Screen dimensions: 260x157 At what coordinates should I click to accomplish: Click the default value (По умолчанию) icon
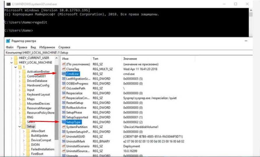(64, 64)
